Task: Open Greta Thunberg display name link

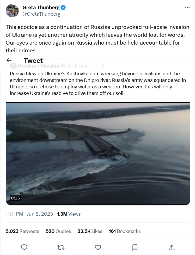Action: point(41,8)
